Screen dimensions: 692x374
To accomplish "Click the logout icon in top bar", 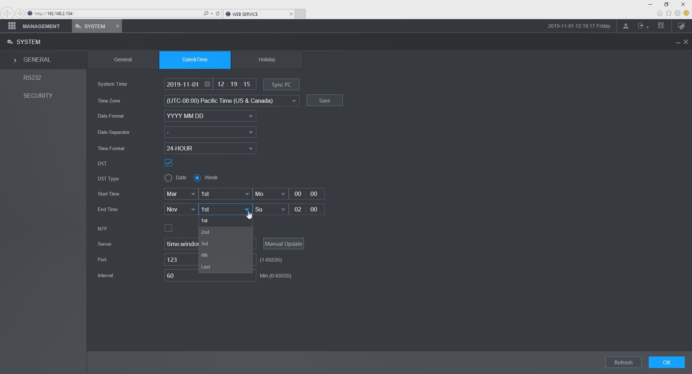I will click(641, 26).
